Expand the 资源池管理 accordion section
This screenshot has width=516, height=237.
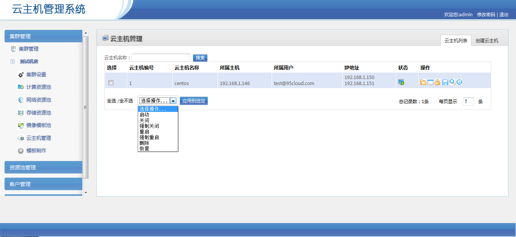[43, 167]
